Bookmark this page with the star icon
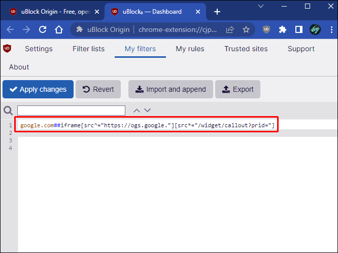This screenshot has height=253, width=338. pos(246,29)
